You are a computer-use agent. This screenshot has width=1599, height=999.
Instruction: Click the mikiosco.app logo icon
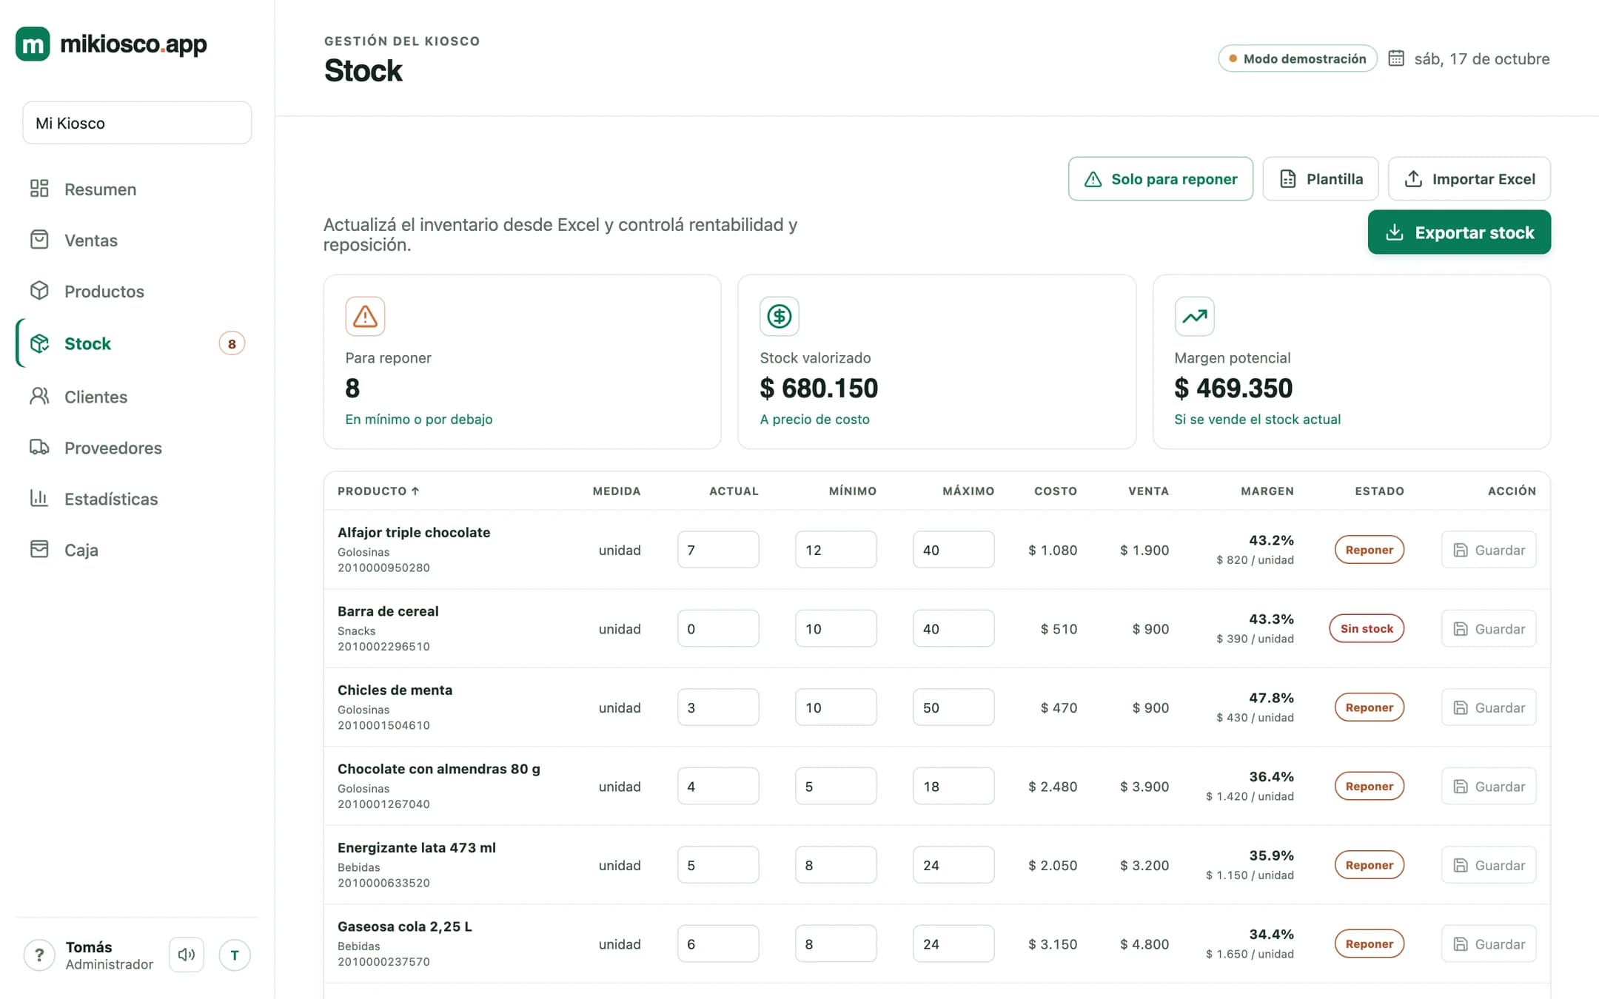coord(33,44)
